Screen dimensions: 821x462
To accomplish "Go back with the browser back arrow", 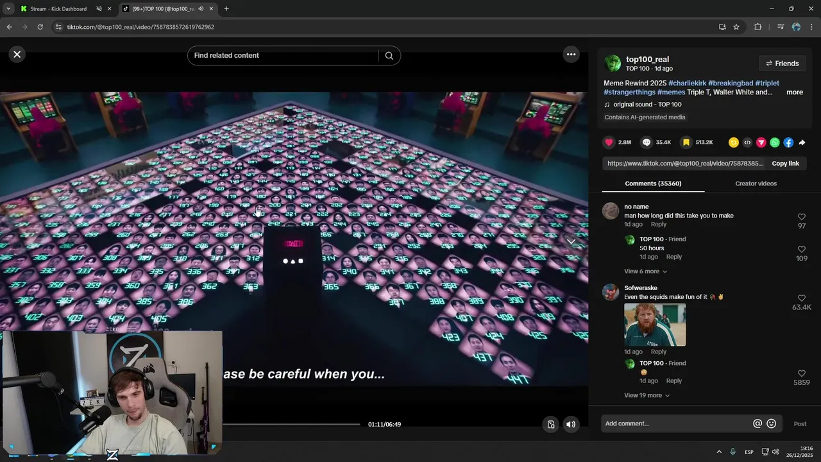I will [9, 27].
